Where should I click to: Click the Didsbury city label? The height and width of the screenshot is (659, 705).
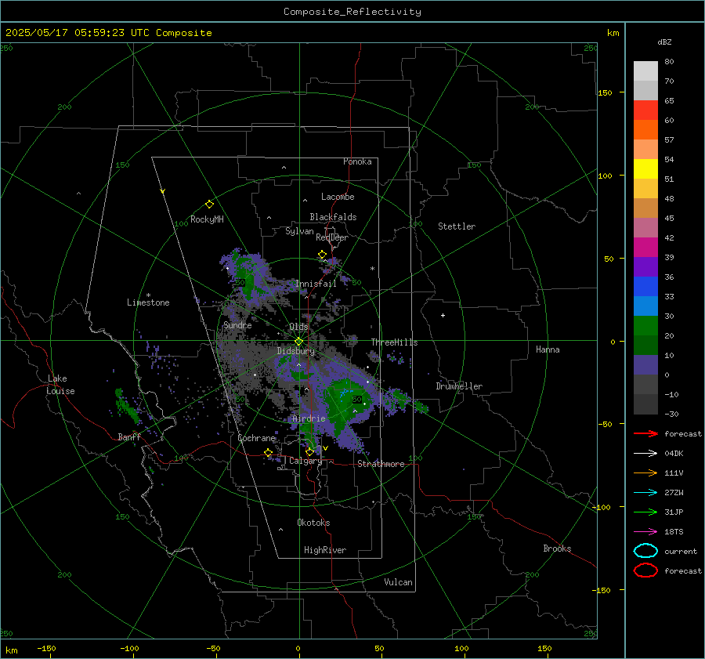296,351
